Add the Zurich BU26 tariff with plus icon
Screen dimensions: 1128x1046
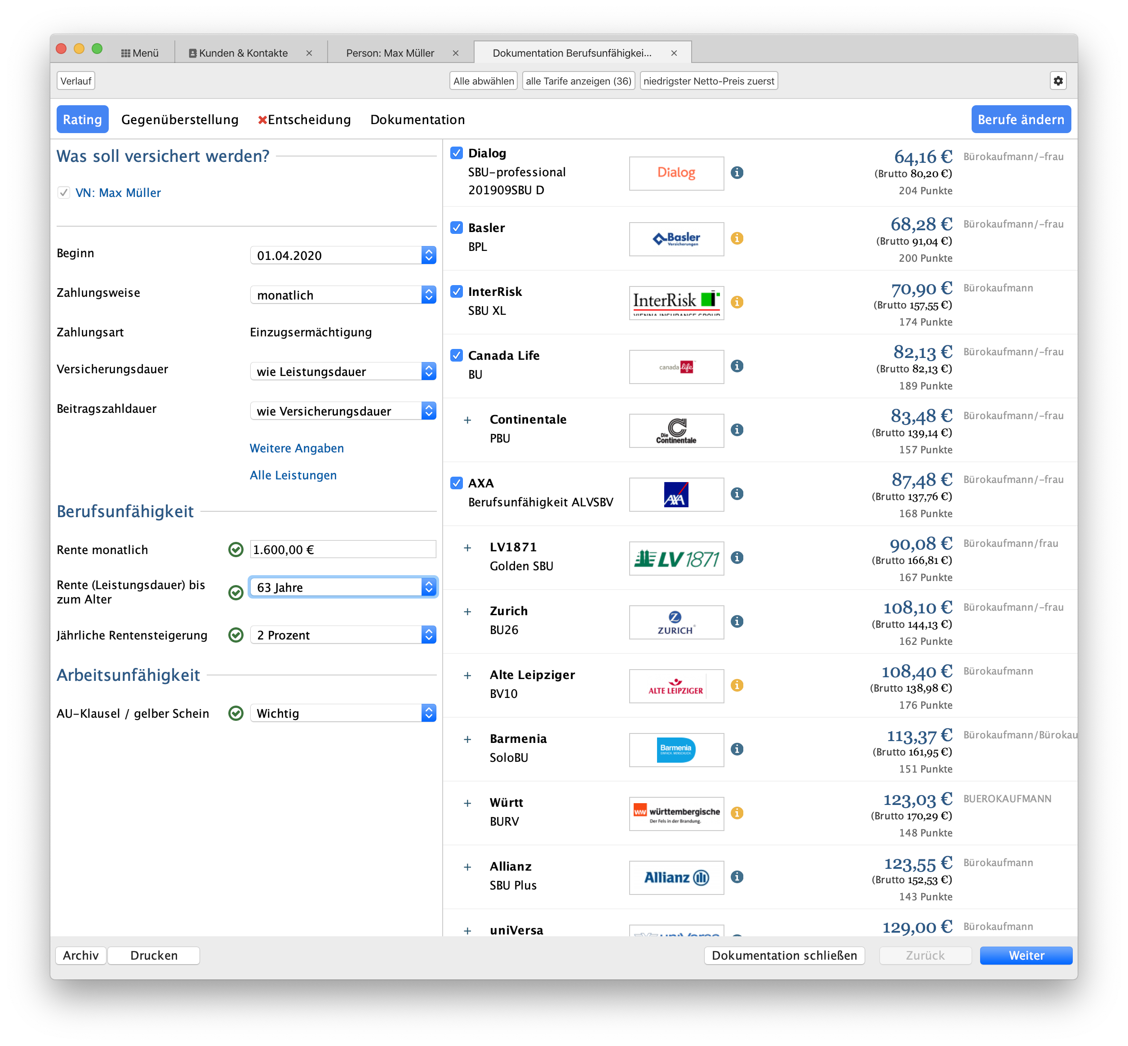point(467,611)
